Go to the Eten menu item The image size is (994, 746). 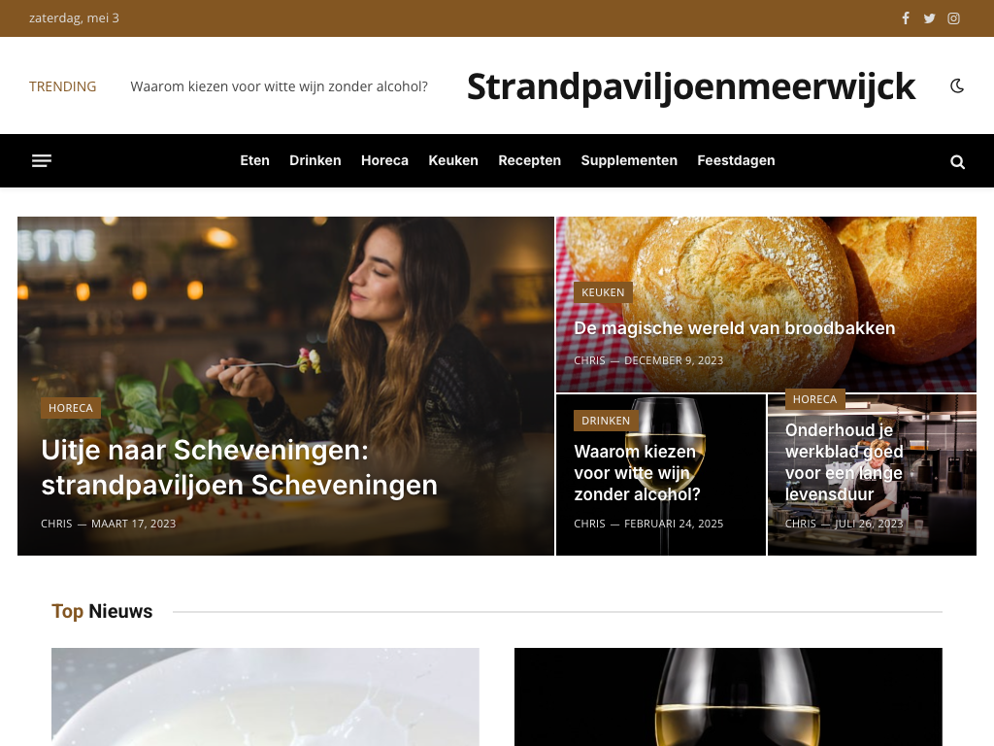(x=255, y=160)
